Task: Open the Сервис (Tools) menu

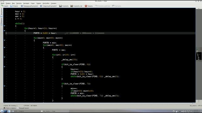Action: pyautogui.click(x=39, y=3)
